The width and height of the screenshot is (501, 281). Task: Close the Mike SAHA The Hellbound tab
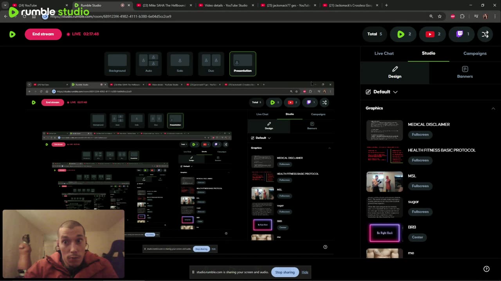[191, 5]
